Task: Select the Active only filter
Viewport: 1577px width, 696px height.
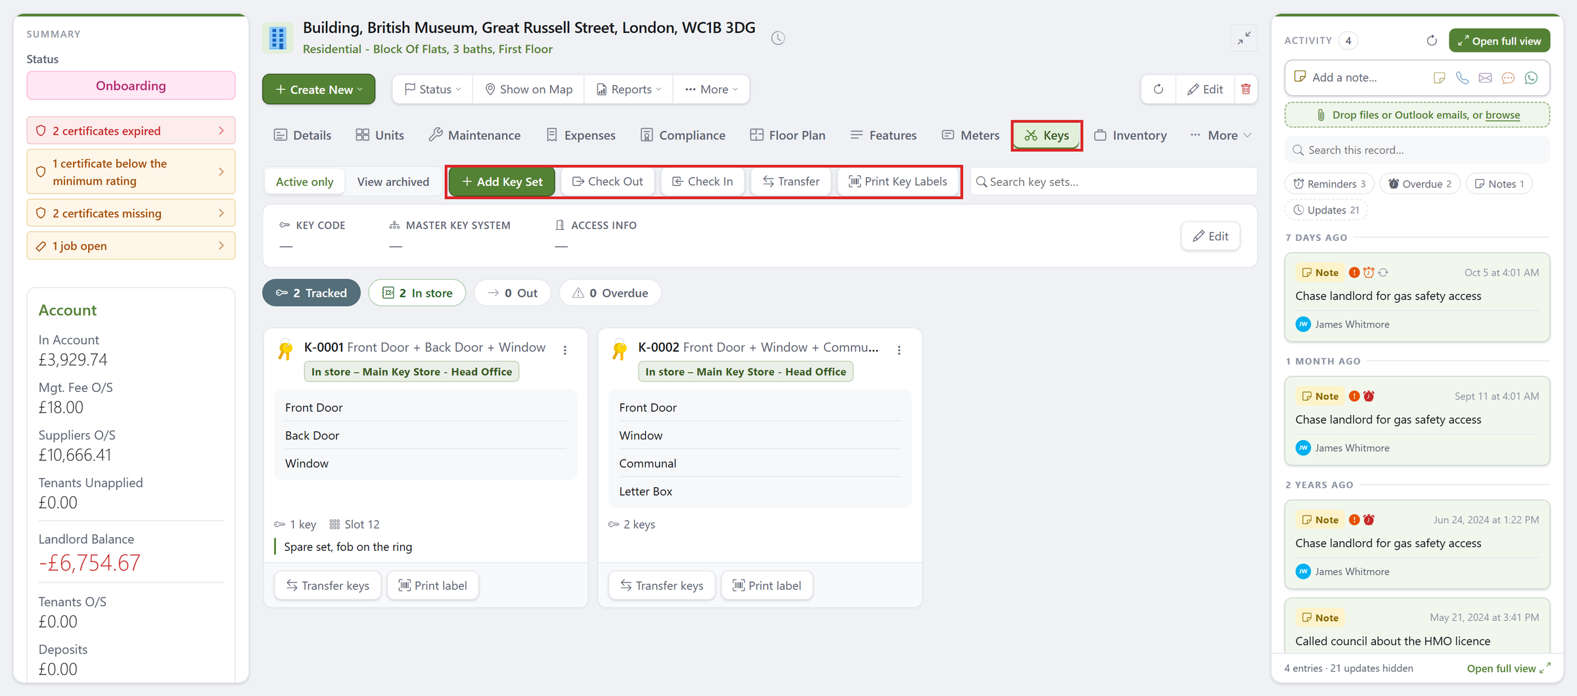Action: click(x=304, y=182)
